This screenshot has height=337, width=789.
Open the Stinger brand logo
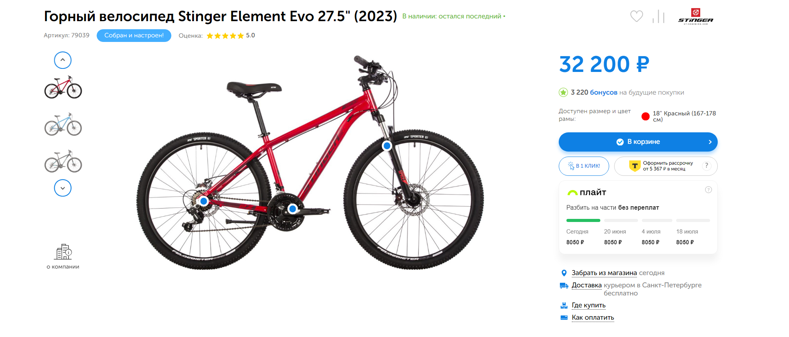point(695,16)
